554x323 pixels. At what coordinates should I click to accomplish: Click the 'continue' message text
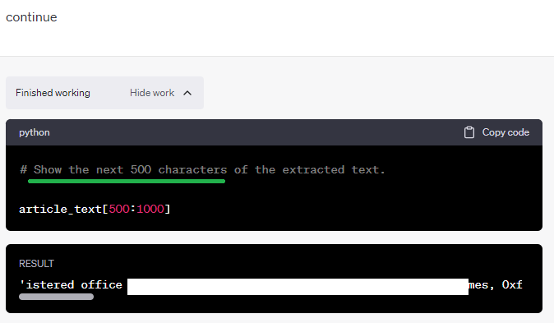tap(31, 17)
